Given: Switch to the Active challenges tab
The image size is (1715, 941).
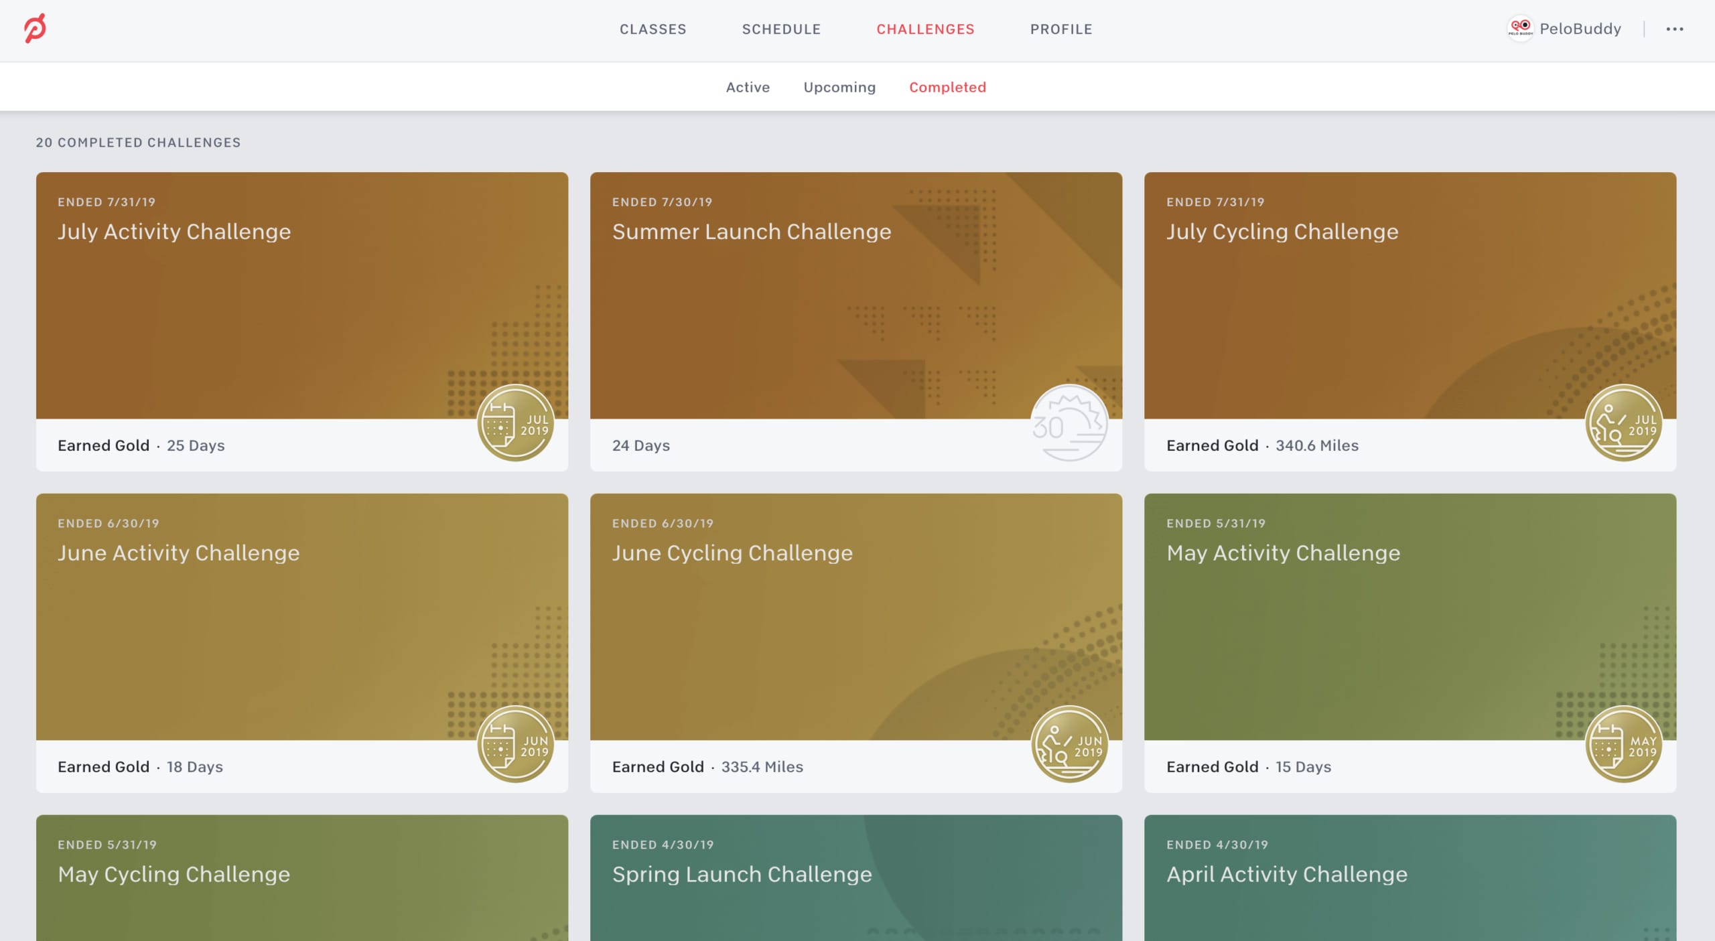Looking at the screenshot, I should pos(748,87).
